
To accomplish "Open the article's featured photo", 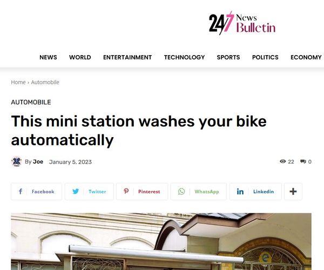I will [161, 241].
